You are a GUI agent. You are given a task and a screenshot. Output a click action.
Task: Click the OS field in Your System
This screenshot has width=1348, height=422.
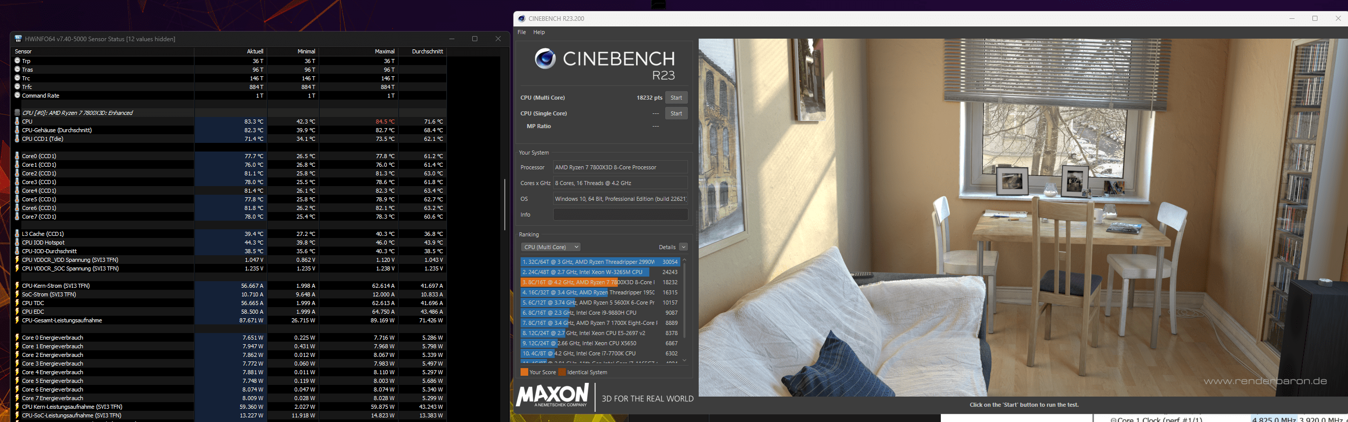[620, 199]
